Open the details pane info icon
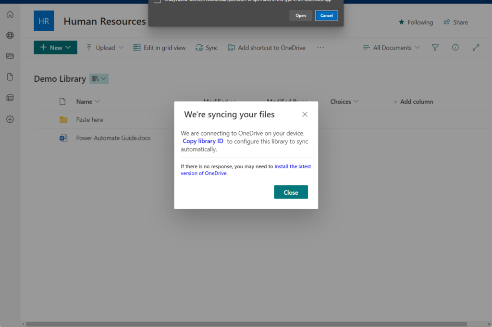The image size is (492, 327). point(455,48)
